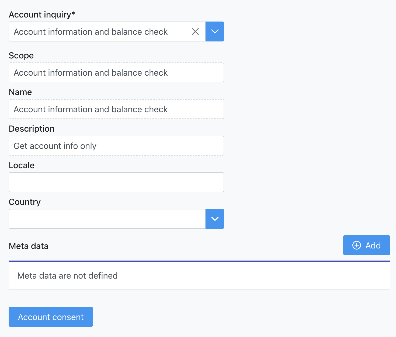396x337 pixels.
Task: Click the Name field with account info value
Action: tap(116, 109)
